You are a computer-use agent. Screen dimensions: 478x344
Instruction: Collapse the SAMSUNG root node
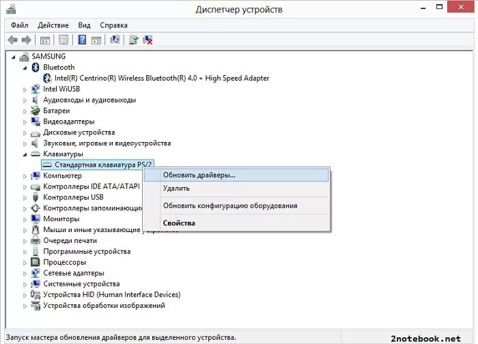(x=14, y=57)
